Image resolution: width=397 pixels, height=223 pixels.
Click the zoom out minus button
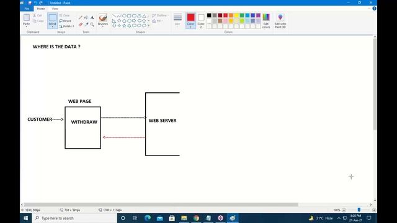click(344, 210)
